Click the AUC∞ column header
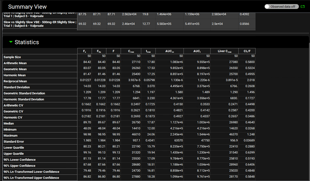The image size is (310, 181). pyautogui.click(x=170, y=51)
